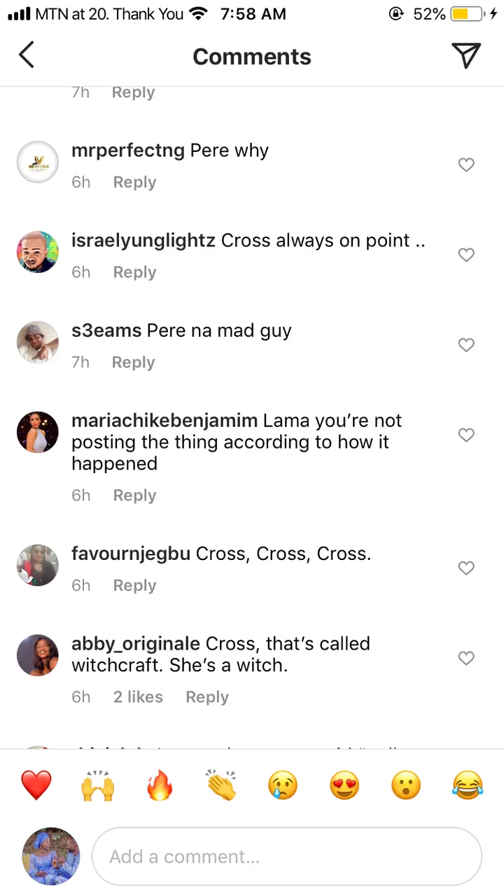The height and width of the screenshot is (896, 504).
Task: Choose the fire emoji reaction
Action: click(x=160, y=785)
